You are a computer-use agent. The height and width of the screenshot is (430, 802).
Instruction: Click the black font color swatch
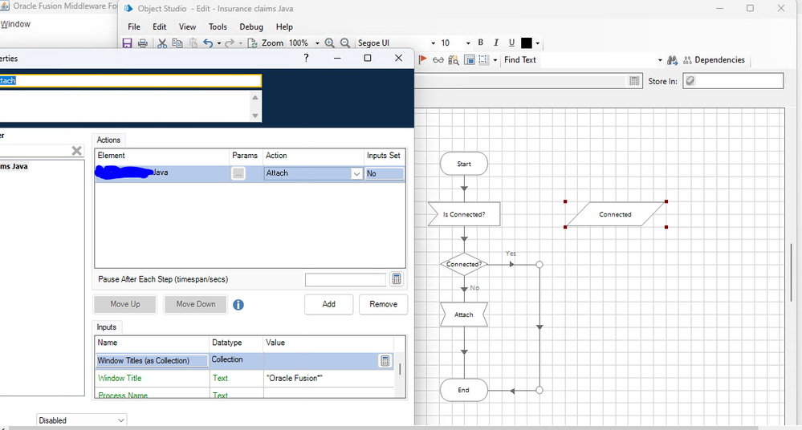(x=527, y=43)
